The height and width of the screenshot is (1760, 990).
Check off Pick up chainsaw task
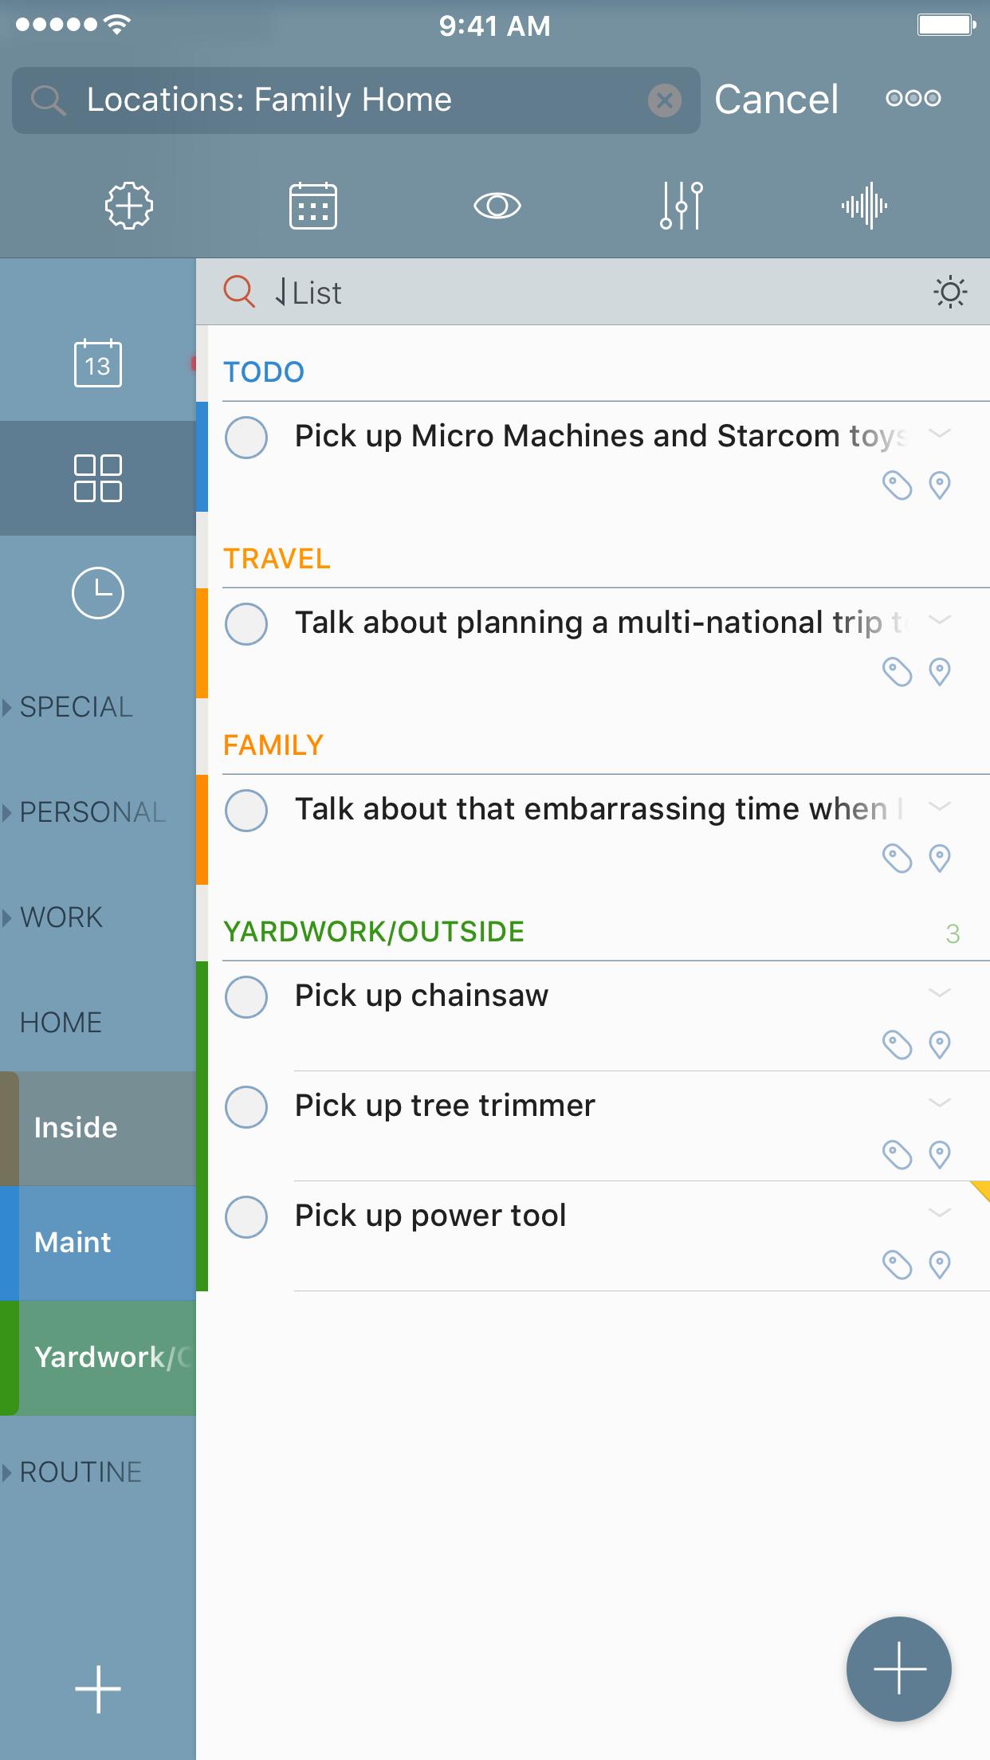[246, 996]
